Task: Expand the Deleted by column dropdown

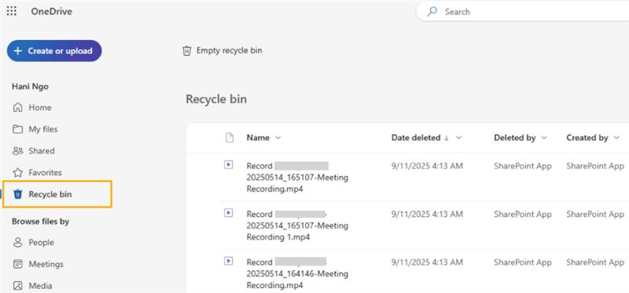Action: pos(544,138)
